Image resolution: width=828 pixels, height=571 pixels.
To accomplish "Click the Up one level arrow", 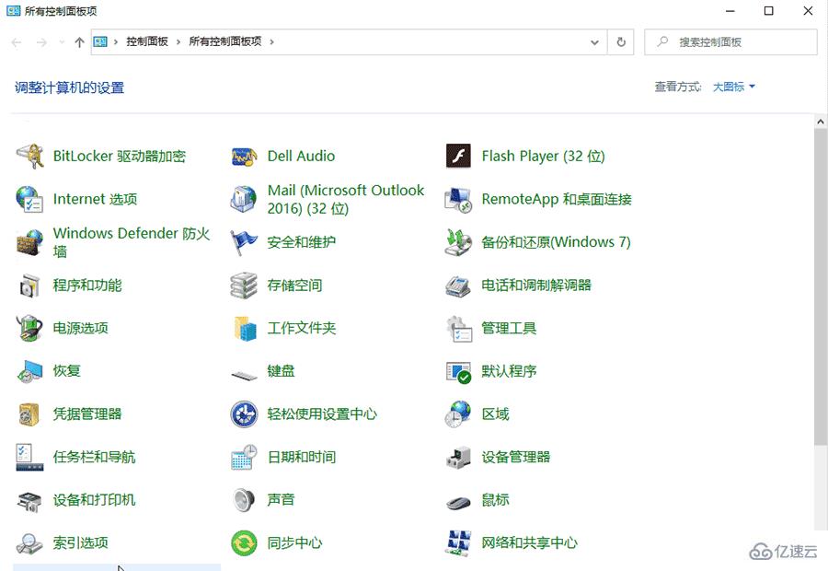I will [79, 42].
